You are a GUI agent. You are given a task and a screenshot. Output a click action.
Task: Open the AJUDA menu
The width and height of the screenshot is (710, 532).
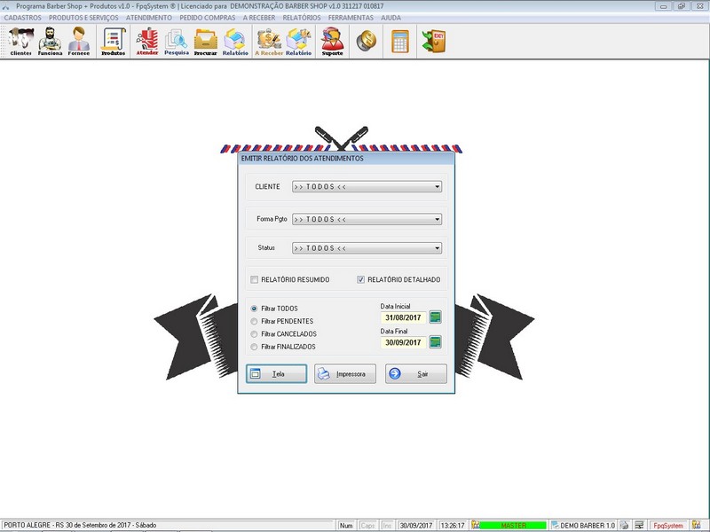[x=390, y=18]
